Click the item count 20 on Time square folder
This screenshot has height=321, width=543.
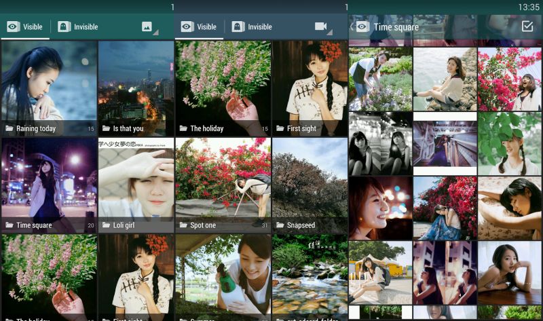pyautogui.click(x=91, y=225)
